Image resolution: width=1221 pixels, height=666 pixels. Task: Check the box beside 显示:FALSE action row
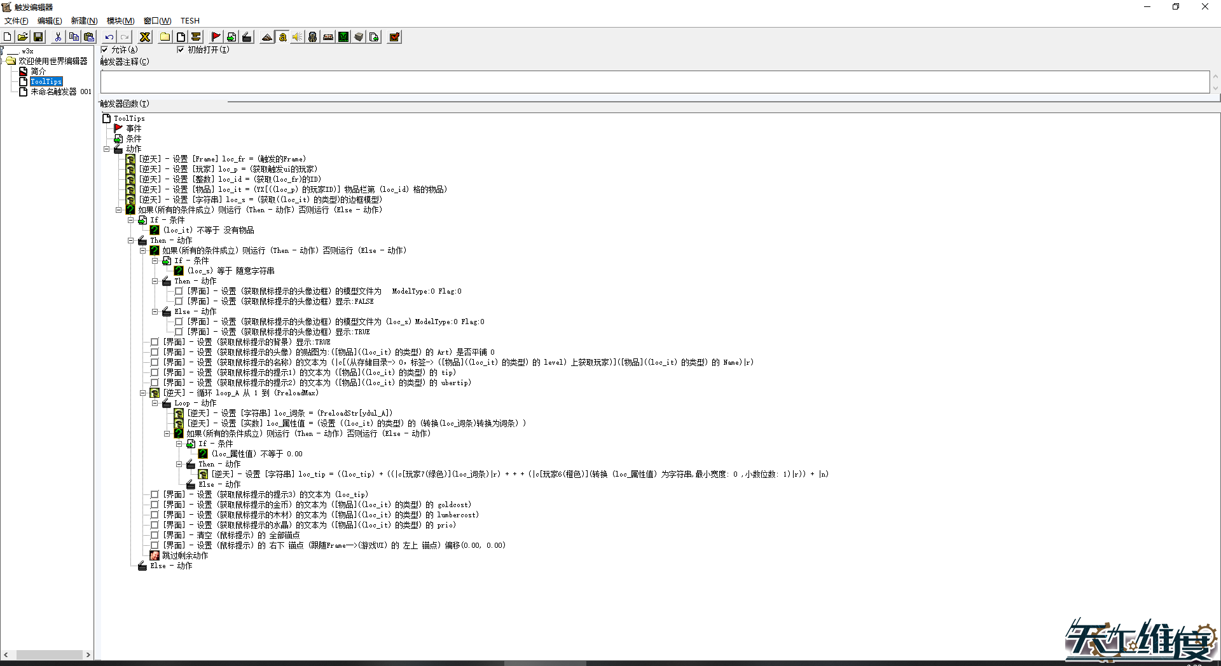click(179, 301)
